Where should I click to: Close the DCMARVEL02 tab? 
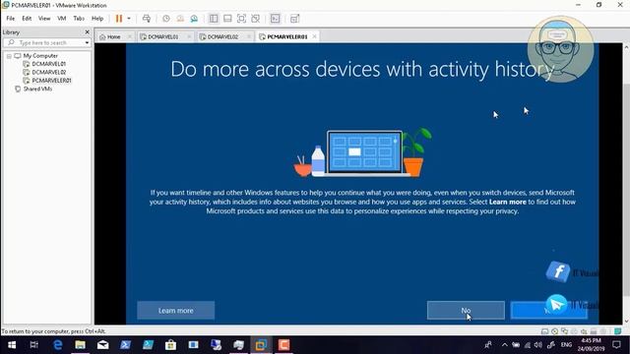(x=249, y=36)
